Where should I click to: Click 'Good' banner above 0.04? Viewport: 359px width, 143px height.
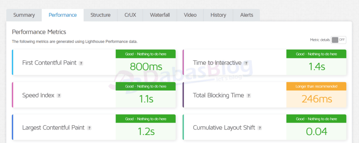[317, 119]
